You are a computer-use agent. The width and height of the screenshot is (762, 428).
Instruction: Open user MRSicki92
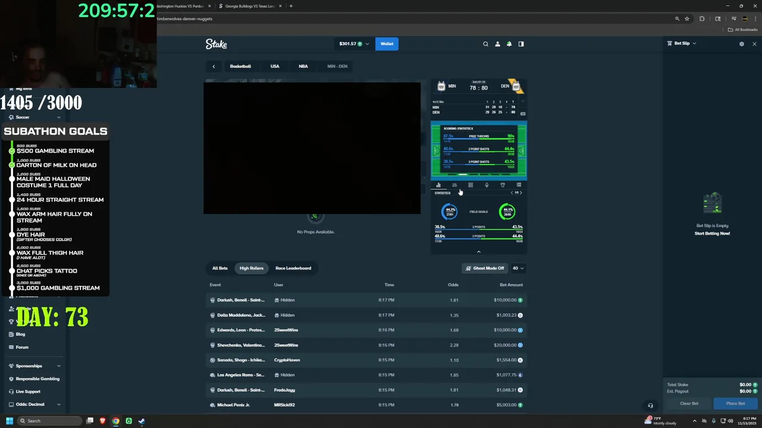pyautogui.click(x=284, y=405)
